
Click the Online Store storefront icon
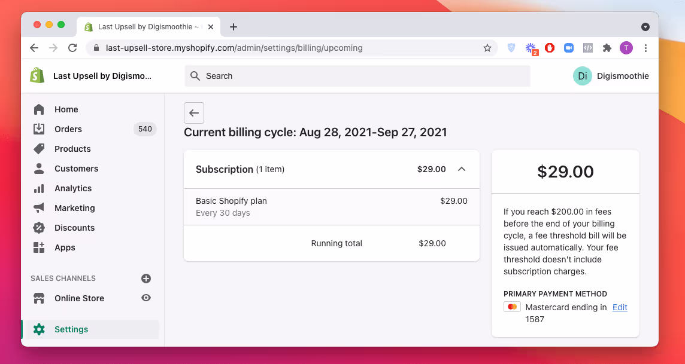(x=39, y=298)
